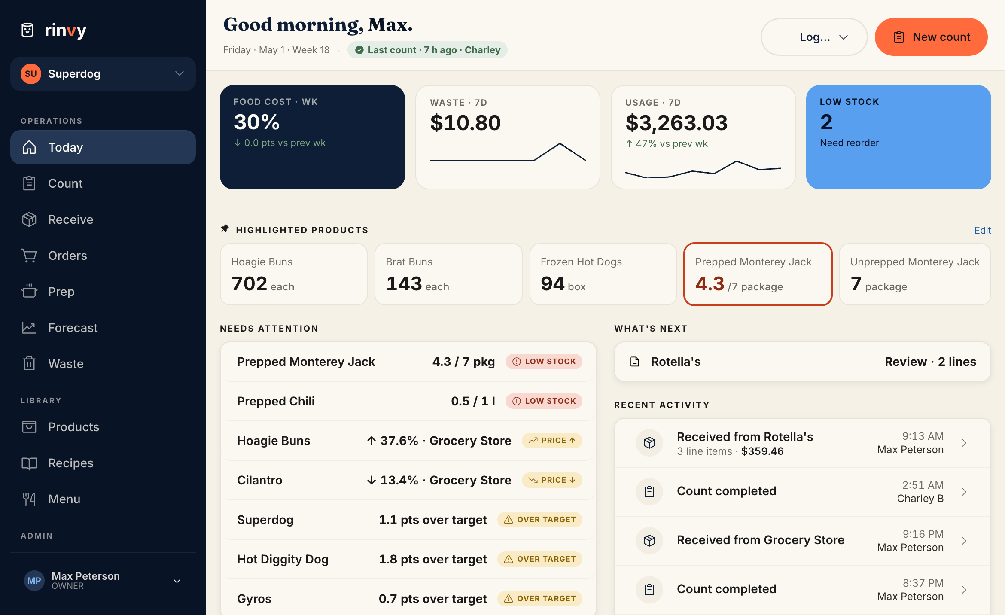The height and width of the screenshot is (615, 1005).
Task: Open the Count clipboard icon in sidebar
Action: coord(29,183)
